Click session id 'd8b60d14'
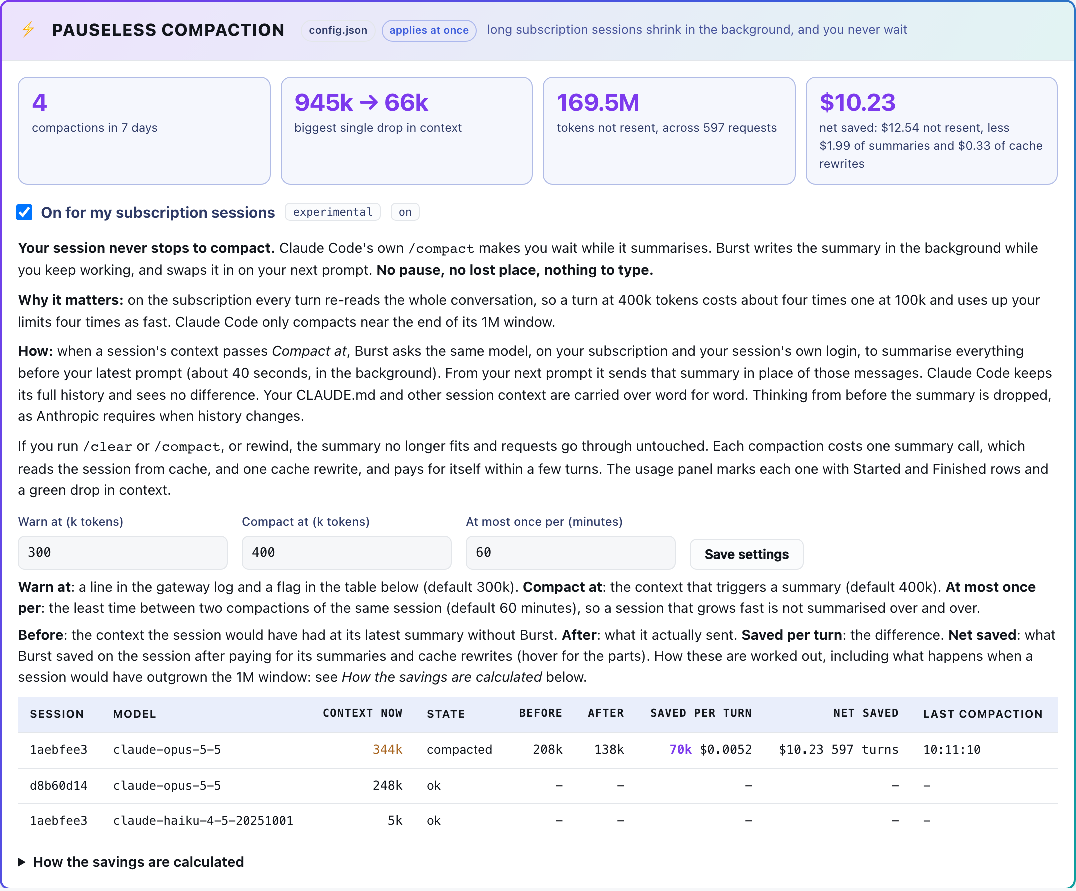The height and width of the screenshot is (891, 1076). [x=59, y=786]
